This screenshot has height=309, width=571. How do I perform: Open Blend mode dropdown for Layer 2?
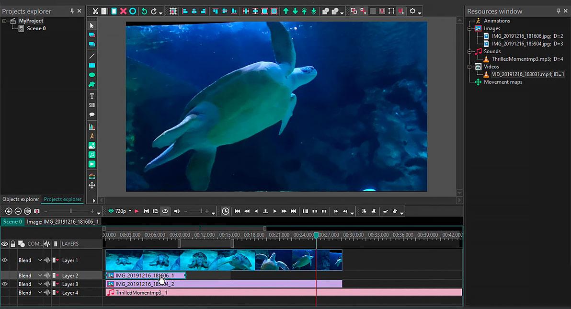pyautogui.click(x=40, y=275)
